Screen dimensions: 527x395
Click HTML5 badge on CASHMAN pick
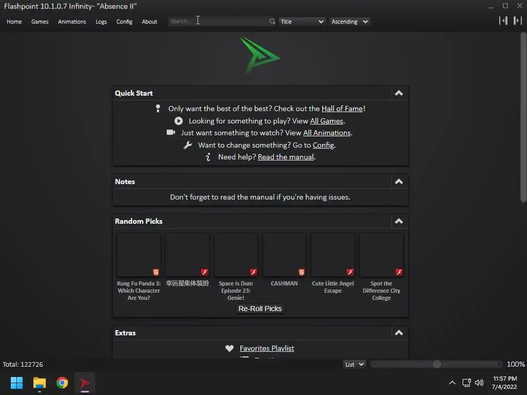(x=302, y=272)
